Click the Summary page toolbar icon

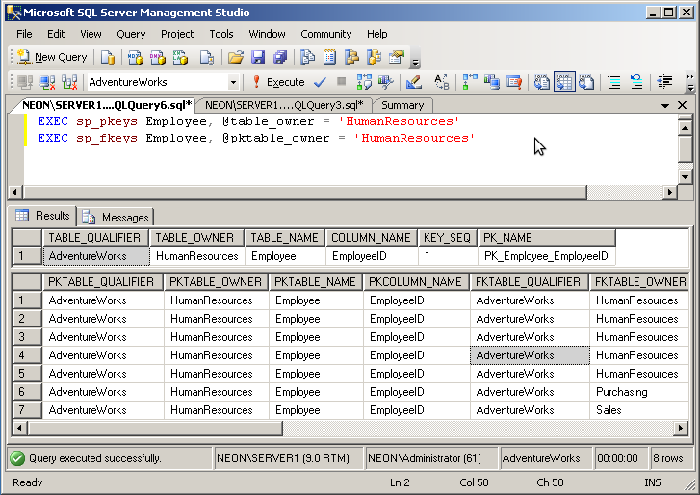(x=330, y=57)
